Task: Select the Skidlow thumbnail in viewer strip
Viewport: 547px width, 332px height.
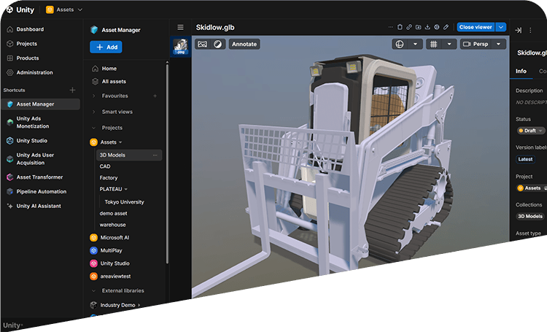Action: (181, 47)
